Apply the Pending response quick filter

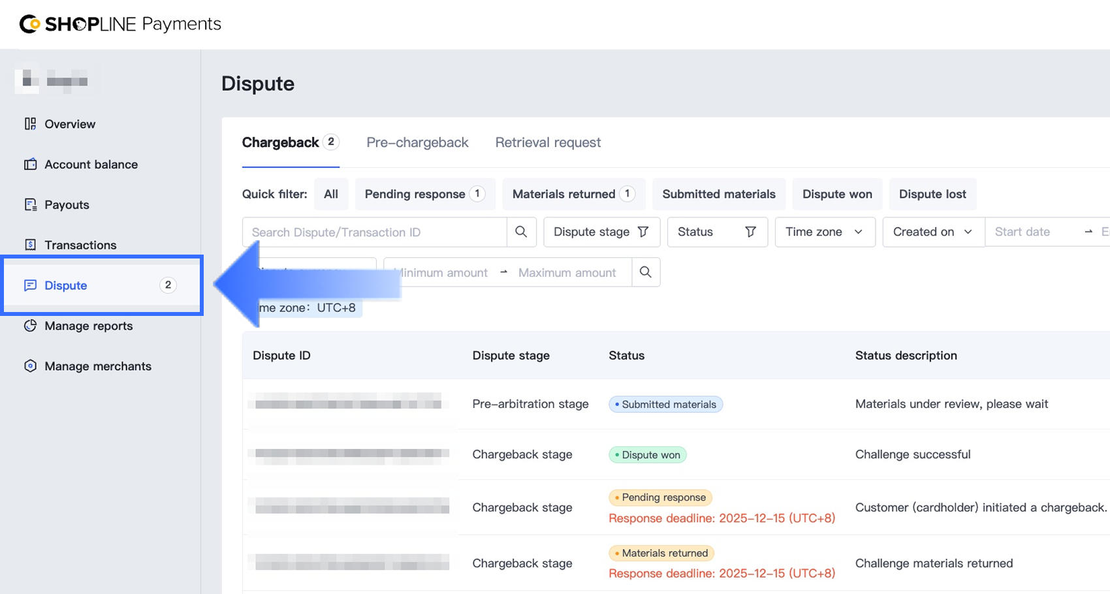(x=424, y=194)
